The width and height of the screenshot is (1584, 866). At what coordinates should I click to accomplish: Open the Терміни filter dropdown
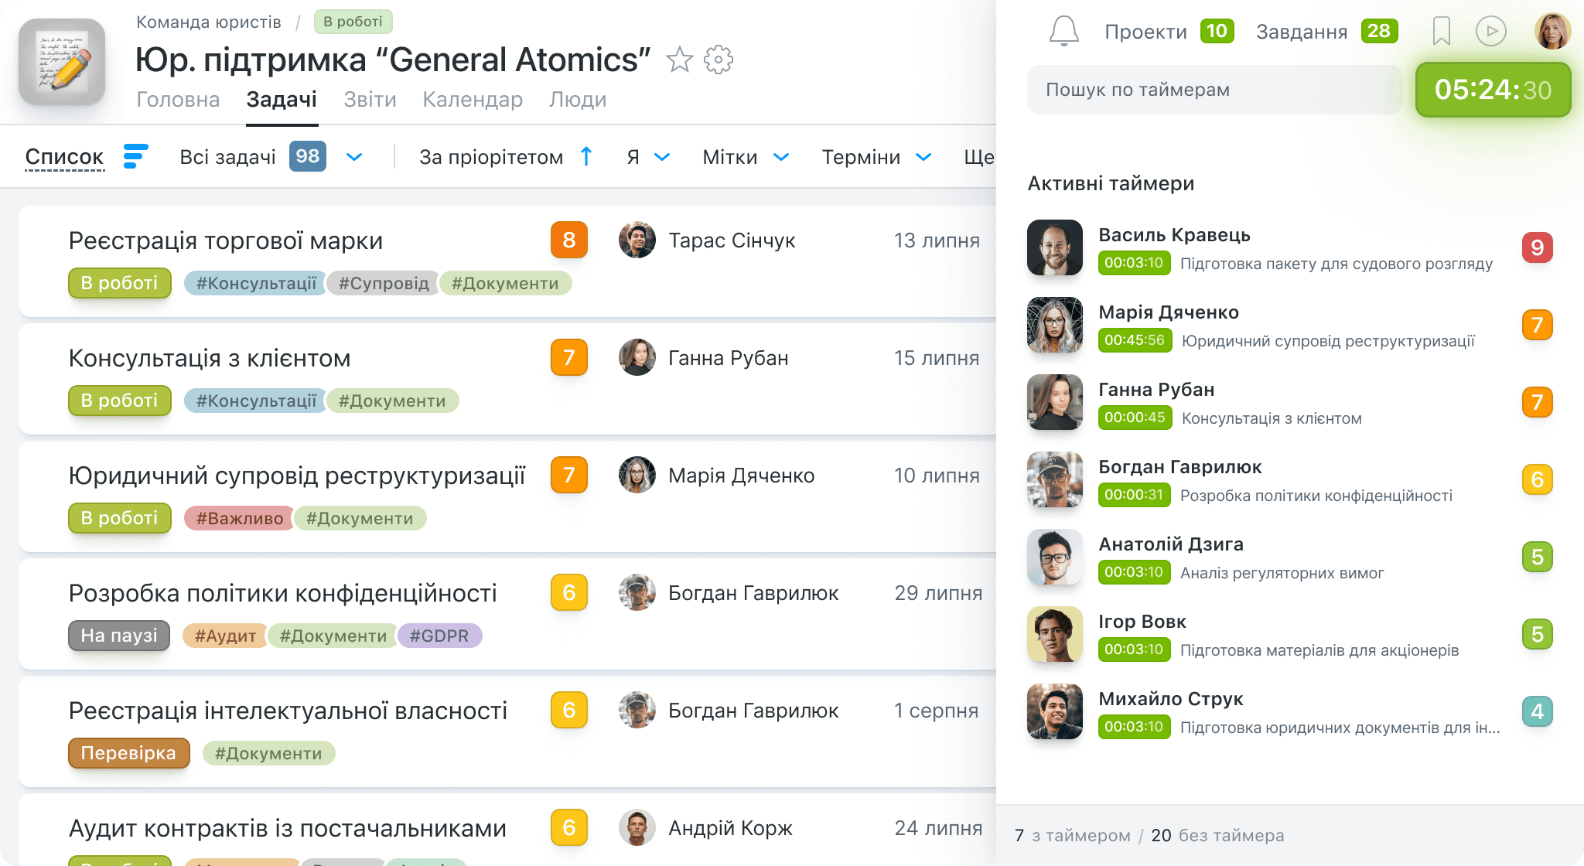tap(876, 157)
